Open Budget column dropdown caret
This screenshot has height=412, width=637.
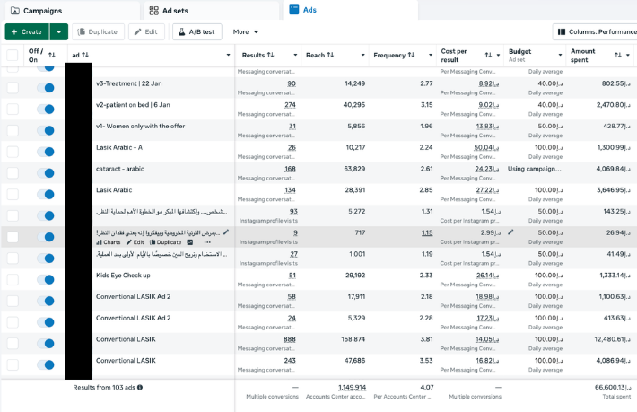pyautogui.click(x=560, y=55)
